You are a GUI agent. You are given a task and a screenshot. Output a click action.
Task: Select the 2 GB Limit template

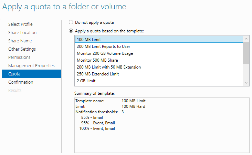pyautogui.click(x=86, y=81)
